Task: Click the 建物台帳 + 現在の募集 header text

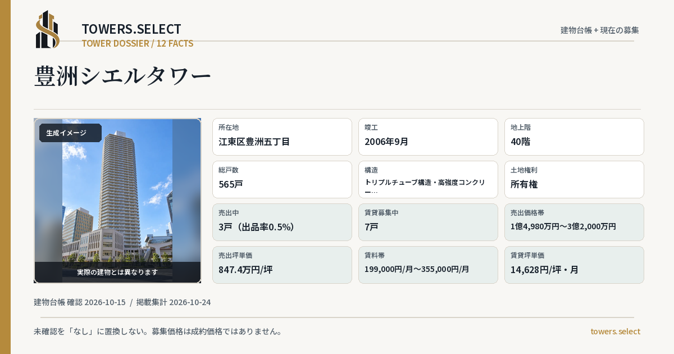Action: [600, 30]
